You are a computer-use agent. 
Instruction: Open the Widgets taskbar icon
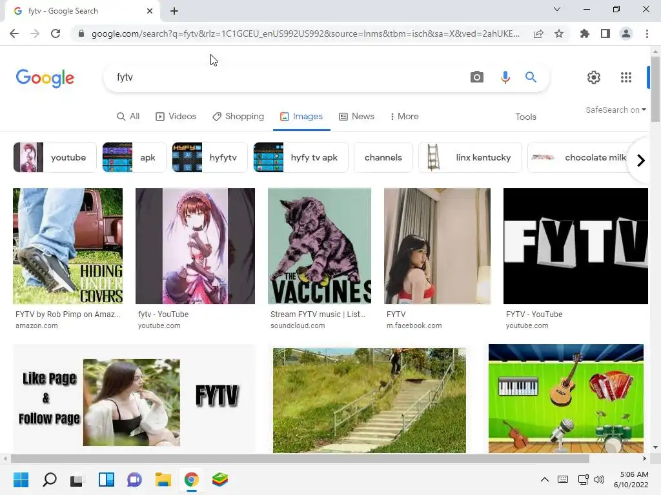(x=107, y=480)
